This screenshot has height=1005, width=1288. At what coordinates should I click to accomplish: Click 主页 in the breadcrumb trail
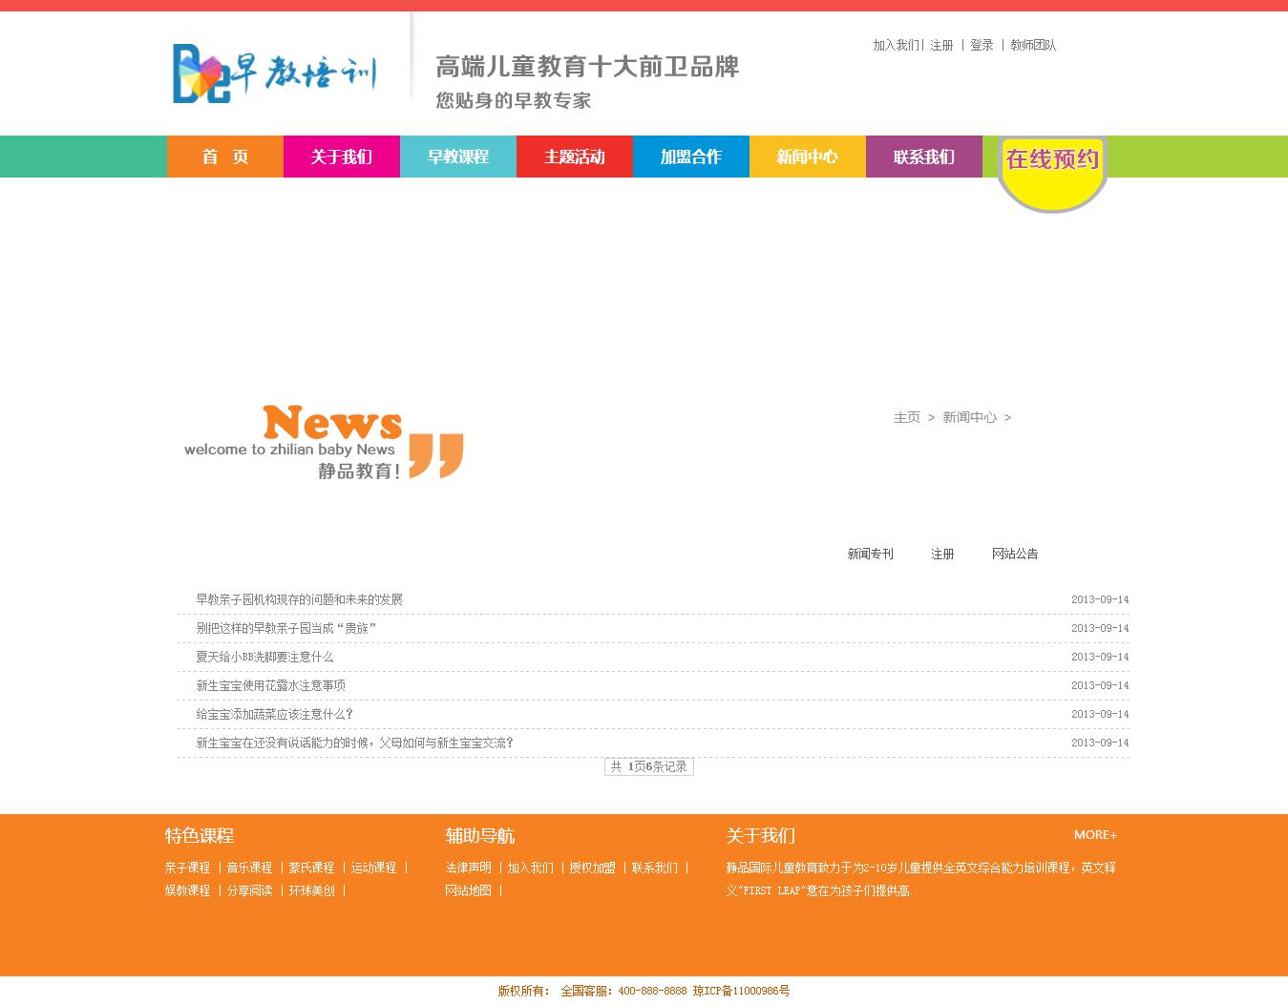906,417
